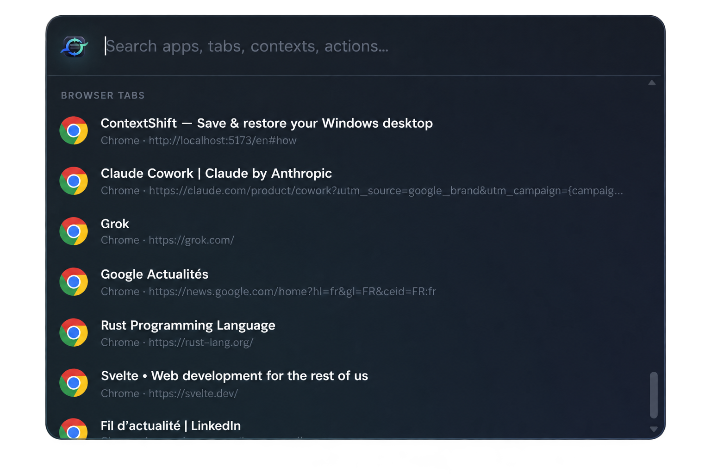Click the Chrome icon for the ContextShift tab
711x474 pixels.
pos(74,131)
